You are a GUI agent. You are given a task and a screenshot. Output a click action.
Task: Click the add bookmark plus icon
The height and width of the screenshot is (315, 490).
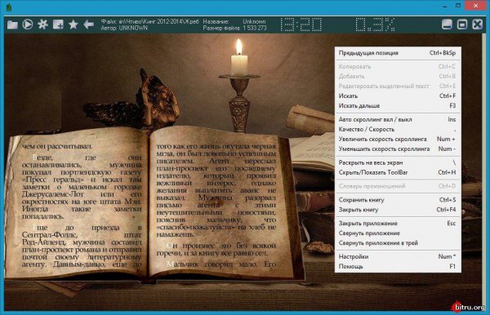[x=58, y=24]
